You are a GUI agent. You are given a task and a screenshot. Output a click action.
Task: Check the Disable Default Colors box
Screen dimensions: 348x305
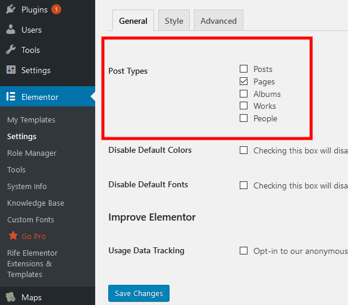(x=243, y=150)
